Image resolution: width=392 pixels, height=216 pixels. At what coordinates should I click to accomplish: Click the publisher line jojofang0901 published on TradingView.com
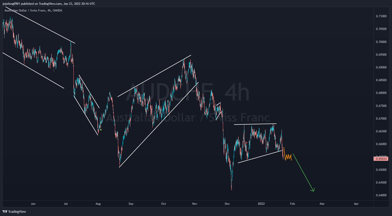pos(32,4)
